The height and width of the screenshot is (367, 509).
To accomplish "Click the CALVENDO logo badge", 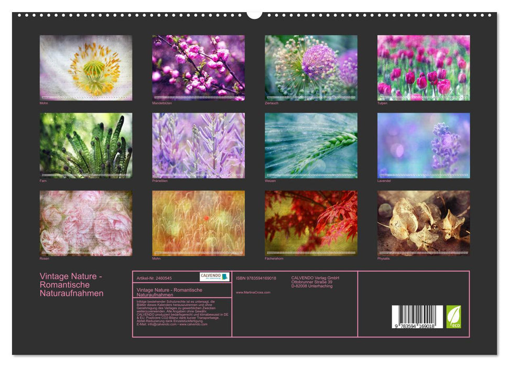I will 214,277.
